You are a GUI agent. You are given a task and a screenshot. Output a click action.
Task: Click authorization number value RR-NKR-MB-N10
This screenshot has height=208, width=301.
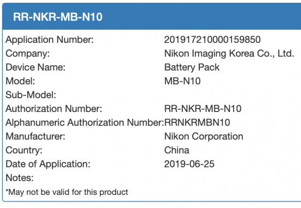(x=202, y=109)
